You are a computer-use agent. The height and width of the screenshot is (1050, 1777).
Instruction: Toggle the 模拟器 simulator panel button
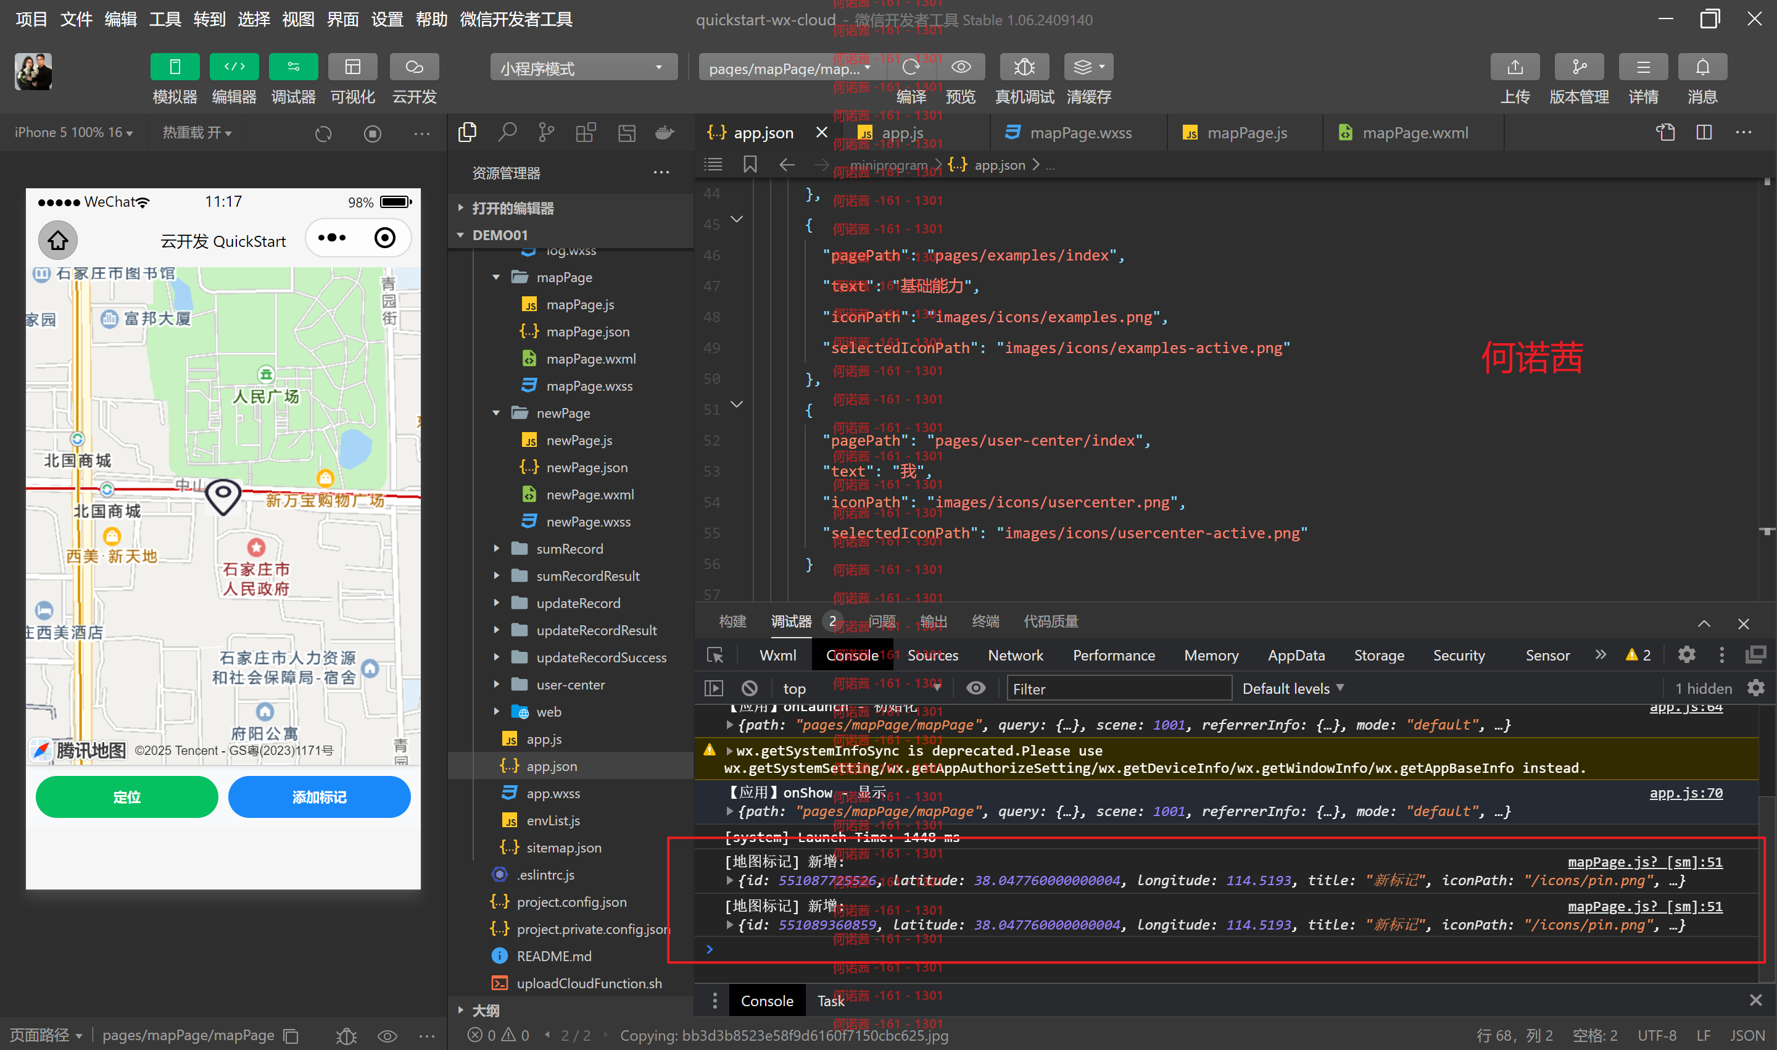175,67
